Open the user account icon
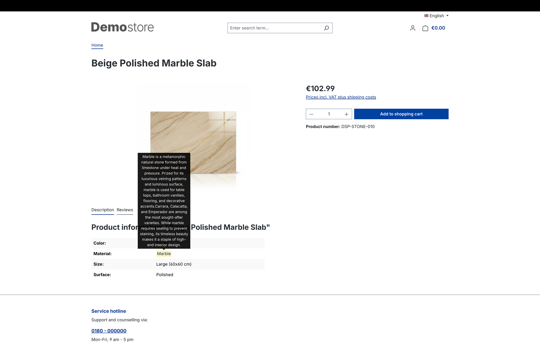This screenshot has width=540, height=349. coord(413,28)
